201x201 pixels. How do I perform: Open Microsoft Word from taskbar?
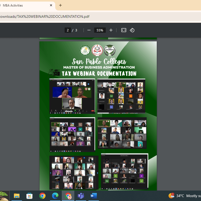(x=94, y=196)
